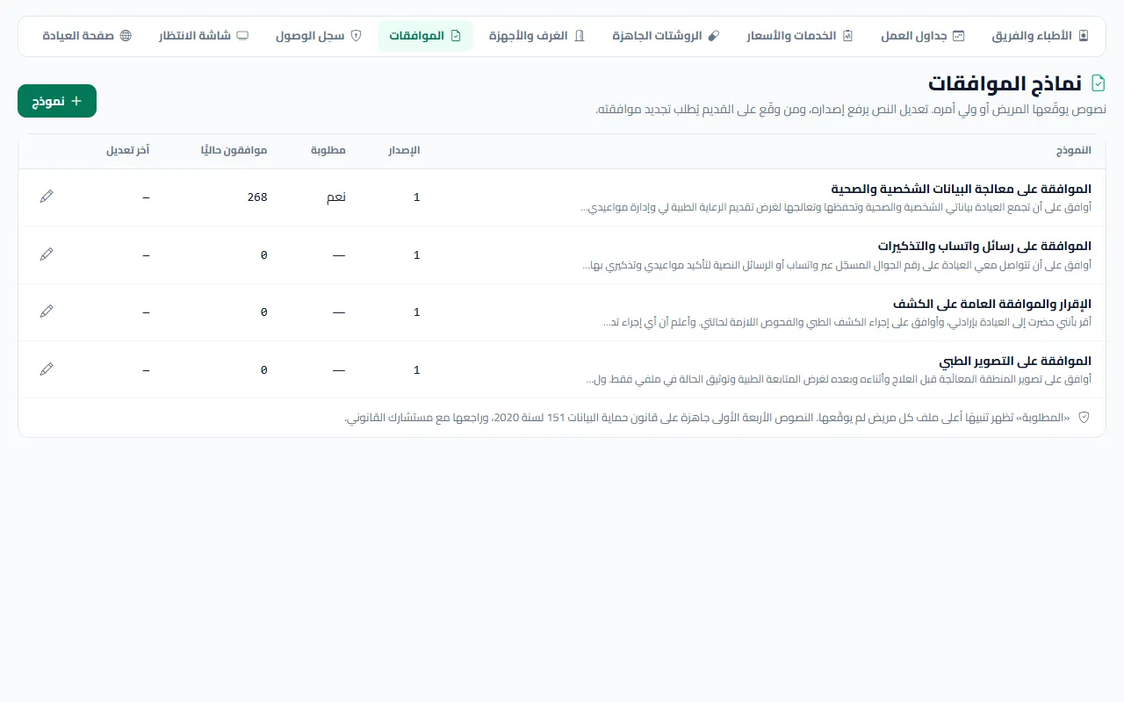Open الموافقة على معالجة البيانات الشخصية والصحية title

[962, 189]
